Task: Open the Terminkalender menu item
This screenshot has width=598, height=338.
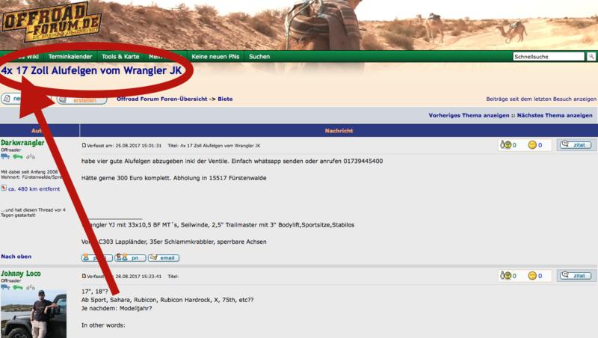Action: [x=70, y=57]
